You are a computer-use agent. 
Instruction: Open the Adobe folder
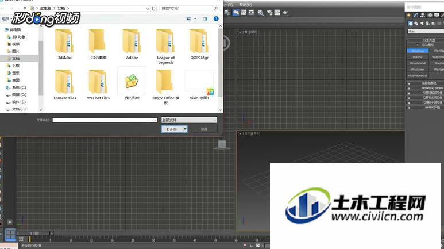pyautogui.click(x=132, y=44)
